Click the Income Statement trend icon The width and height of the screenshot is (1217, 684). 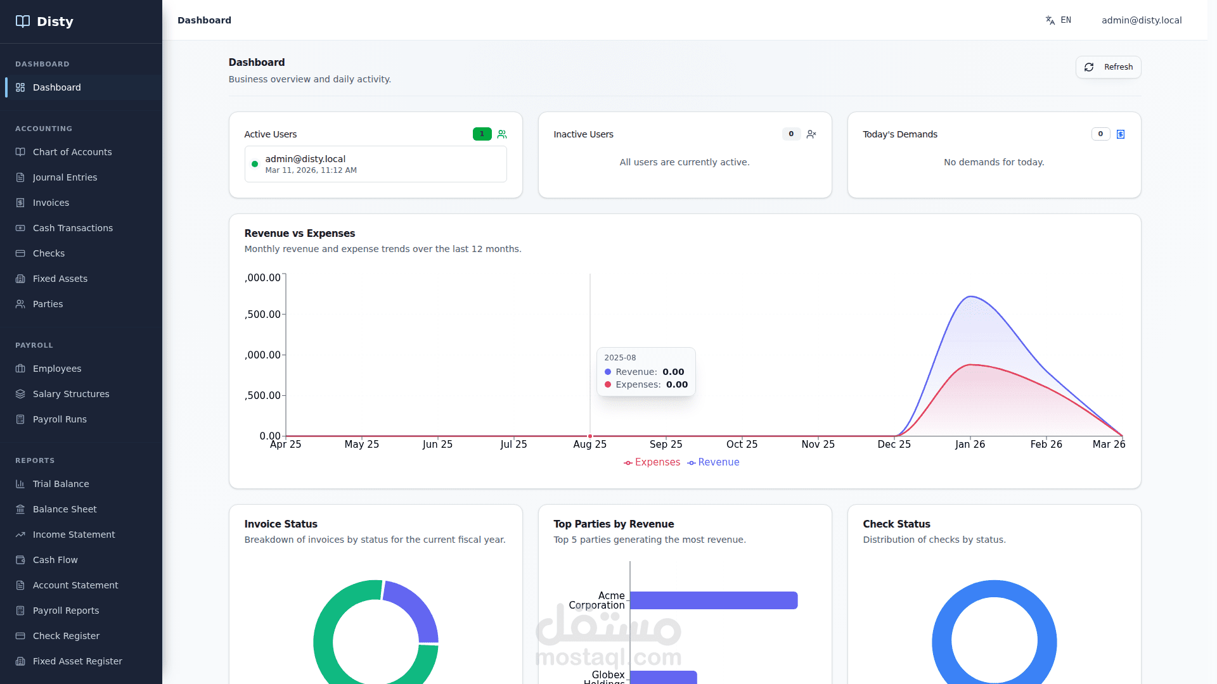[20, 535]
